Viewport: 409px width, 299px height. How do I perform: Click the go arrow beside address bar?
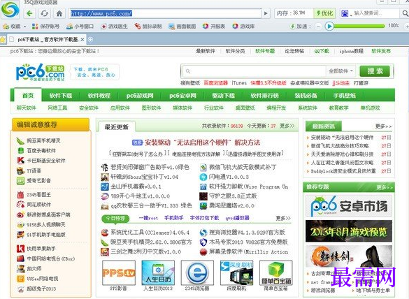[x=266, y=13]
